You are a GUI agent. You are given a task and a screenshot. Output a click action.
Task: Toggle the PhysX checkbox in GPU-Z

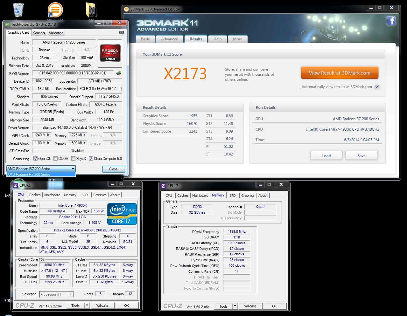pos(74,159)
